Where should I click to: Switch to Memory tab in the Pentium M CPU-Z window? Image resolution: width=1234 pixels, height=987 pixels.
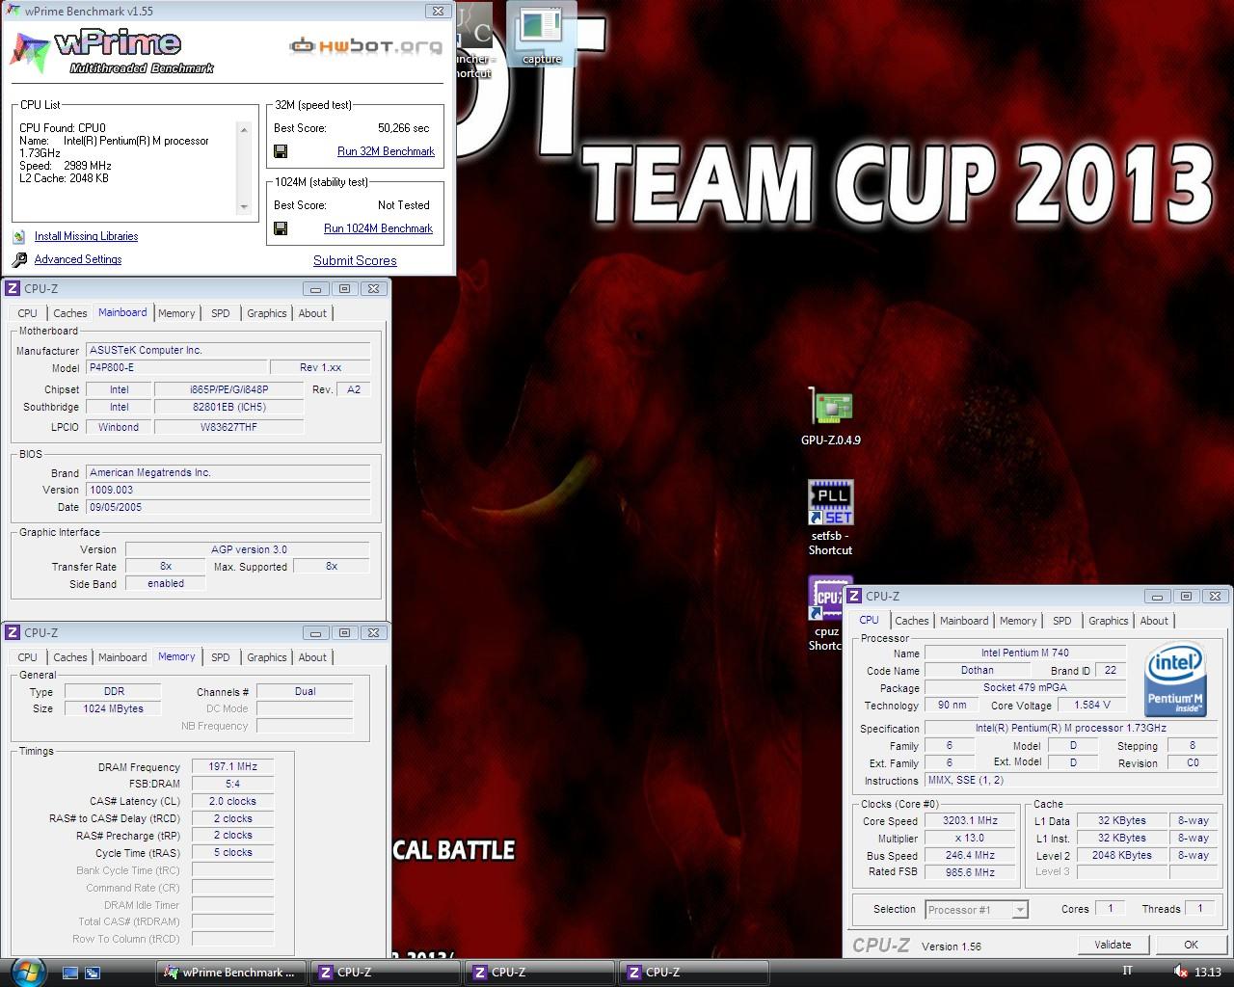pyautogui.click(x=1018, y=621)
